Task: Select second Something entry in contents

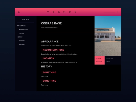Action: coord(22,44)
